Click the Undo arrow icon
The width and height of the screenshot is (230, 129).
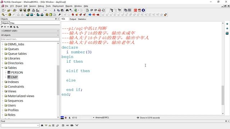46,10
